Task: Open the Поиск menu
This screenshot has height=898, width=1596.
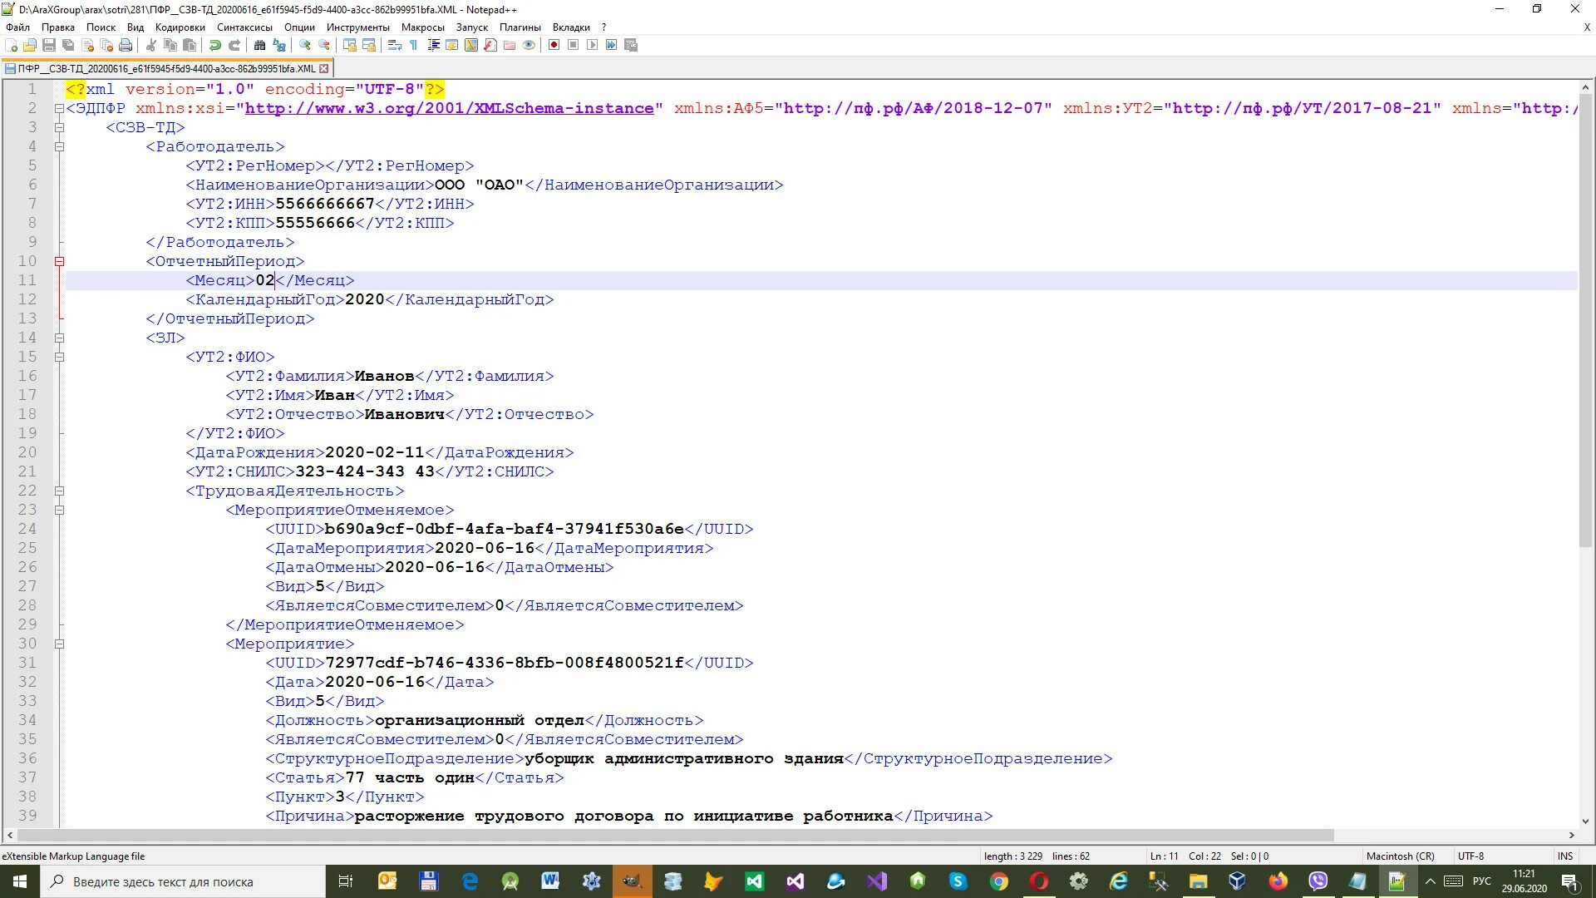Action: [x=101, y=27]
